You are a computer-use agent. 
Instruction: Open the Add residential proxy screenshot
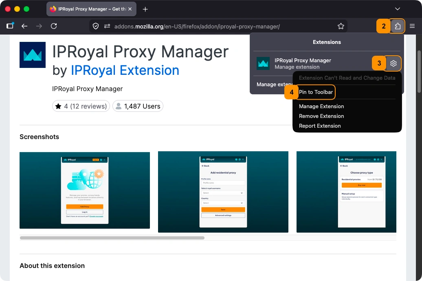pos(223,192)
